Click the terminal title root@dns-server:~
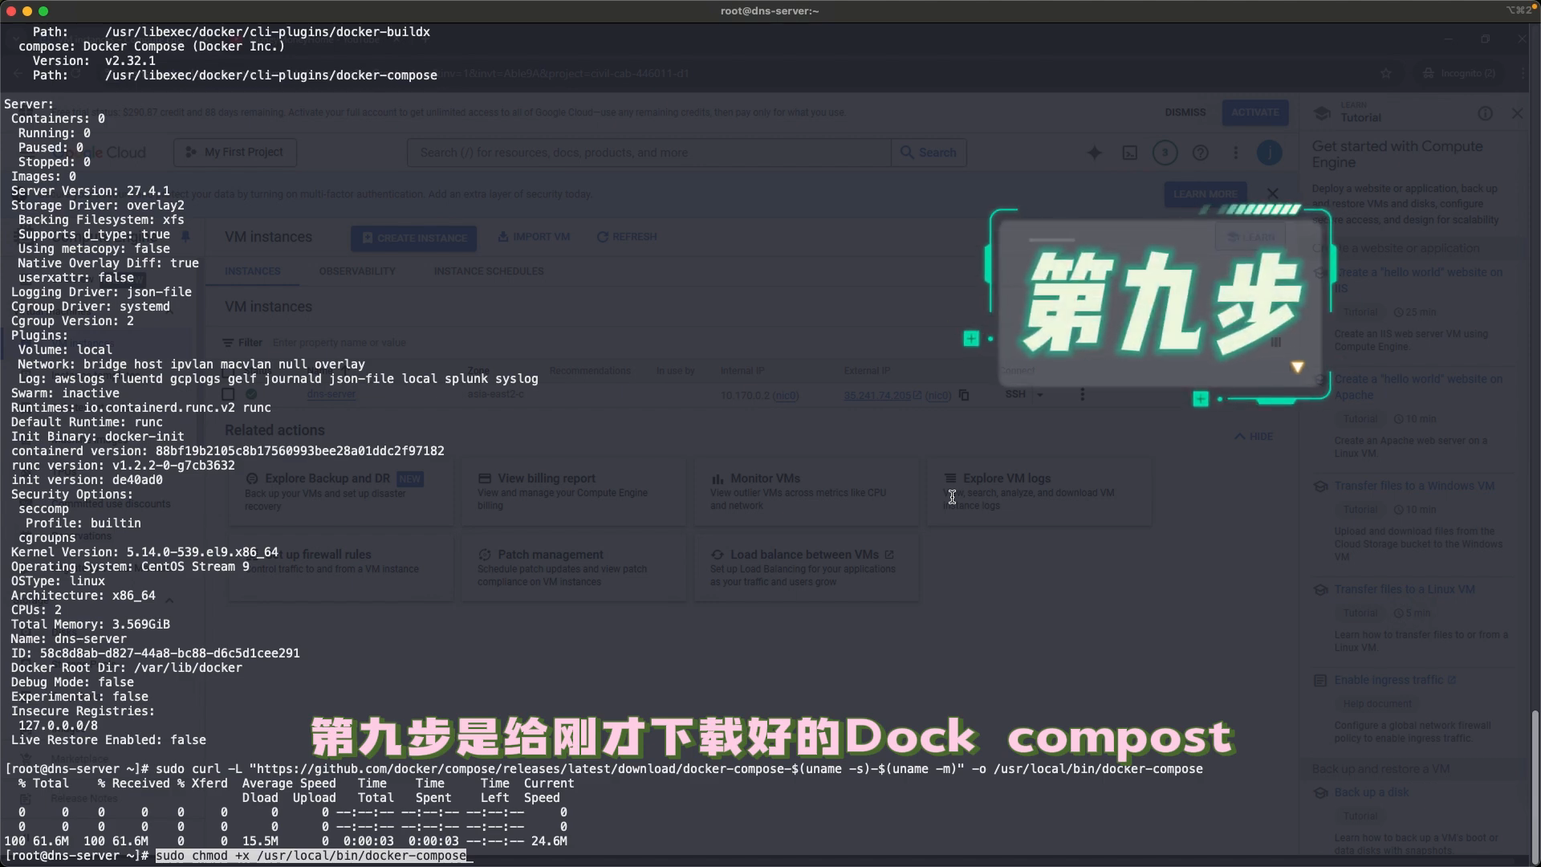Image resolution: width=1541 pixels, height=867 pixels. 770,11
